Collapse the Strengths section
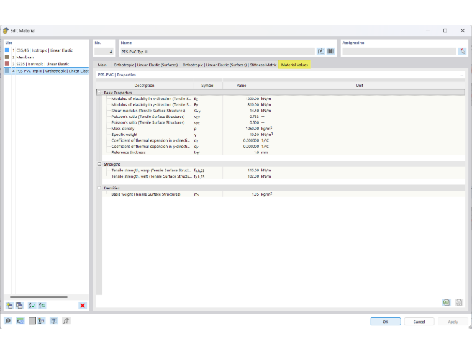The width and height of the screenshot is (472, 354). pyautogui.click(x=99, y=164)
